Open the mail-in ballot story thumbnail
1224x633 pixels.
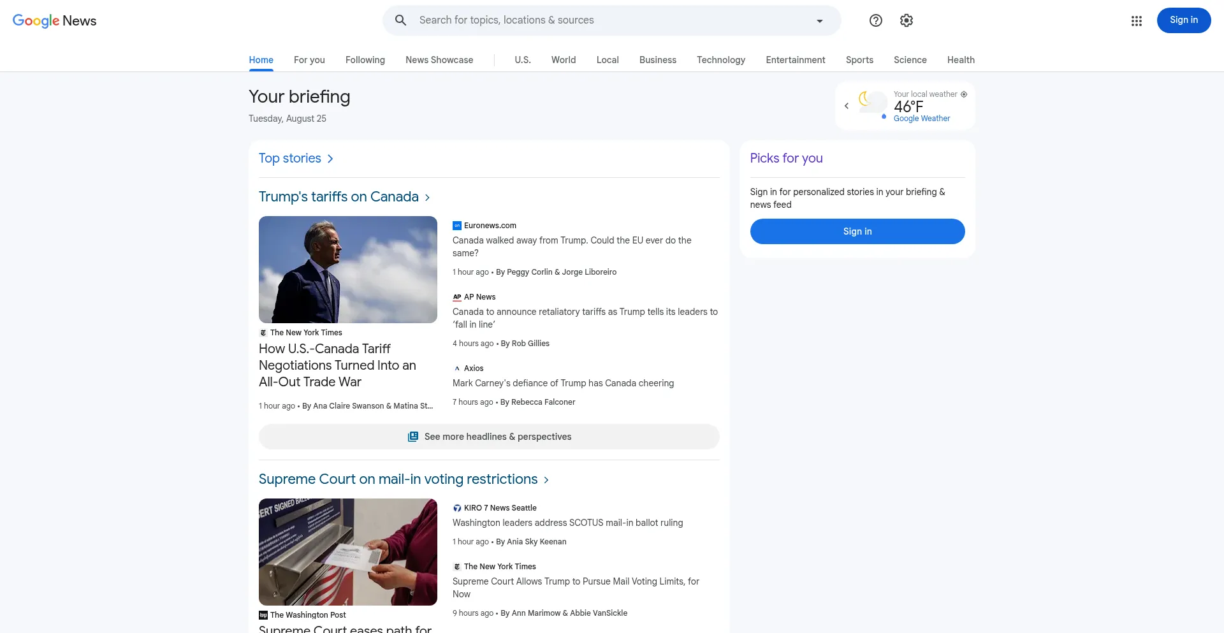(x=348, y=552)
